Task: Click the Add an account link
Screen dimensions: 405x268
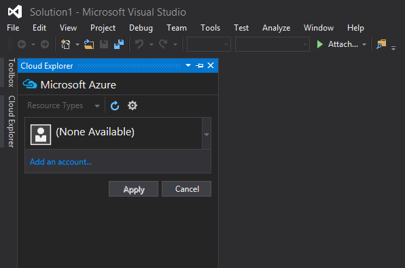Action: [x=60, y=162]
